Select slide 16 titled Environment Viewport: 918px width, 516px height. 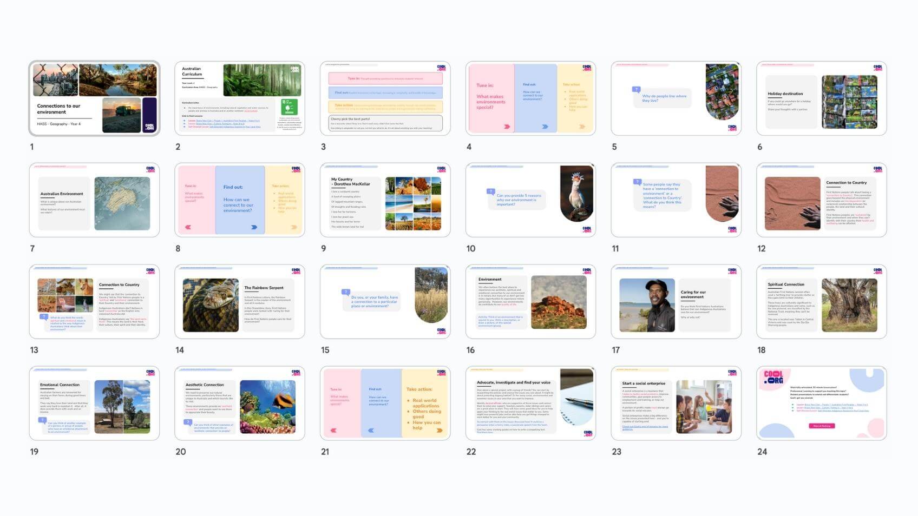(530, 301)
